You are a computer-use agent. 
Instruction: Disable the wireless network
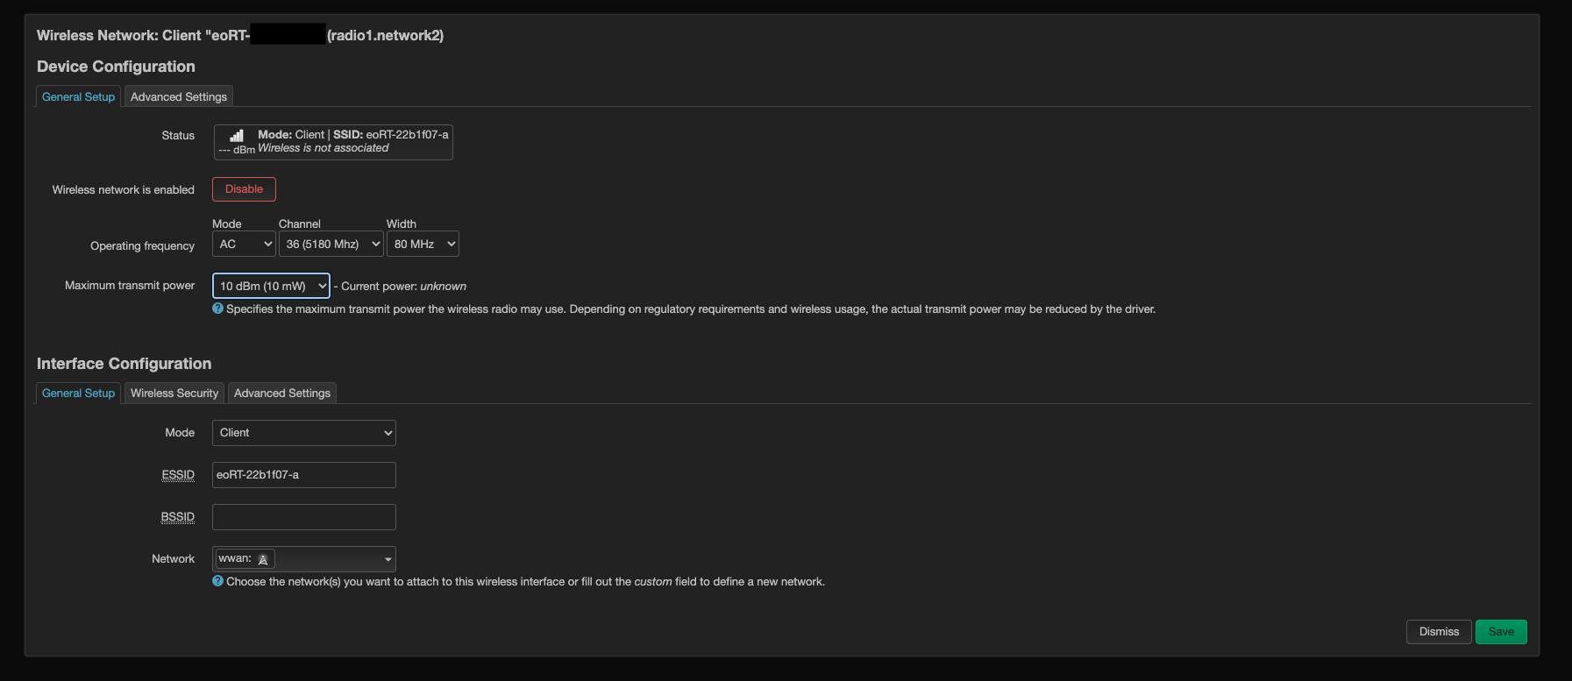[x=243, y=188]
